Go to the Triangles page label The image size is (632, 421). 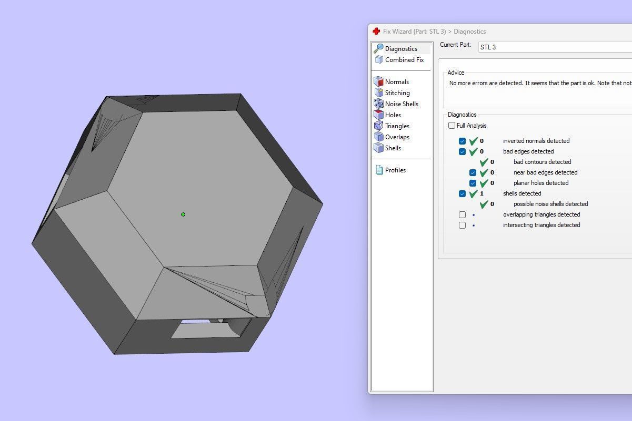(x=397, y=126)
